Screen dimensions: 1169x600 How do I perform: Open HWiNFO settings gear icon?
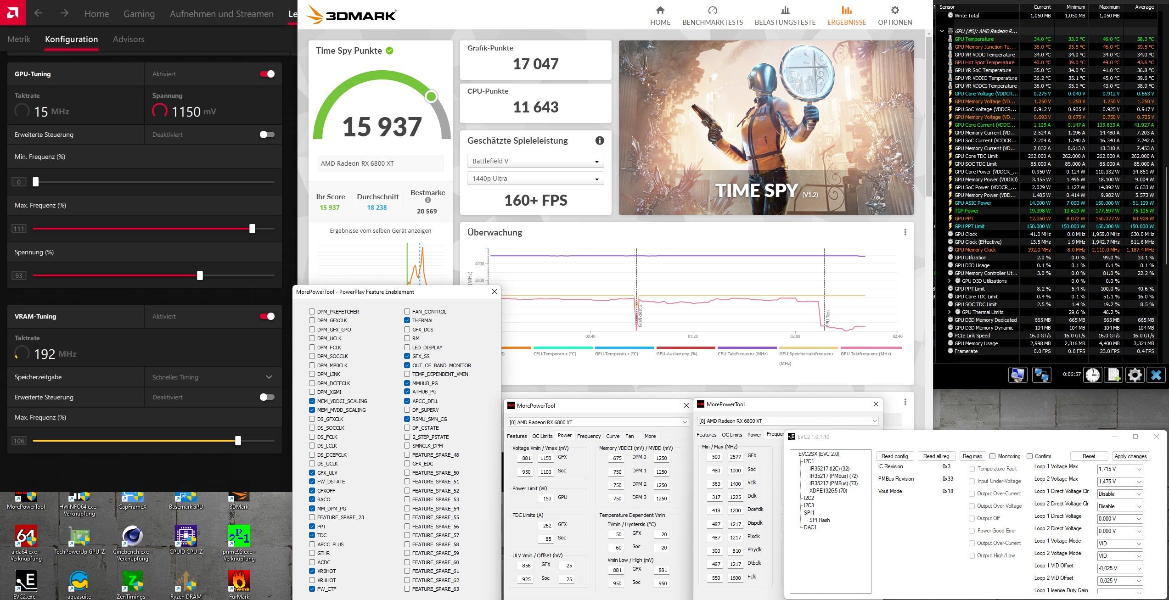[1135, 375]
